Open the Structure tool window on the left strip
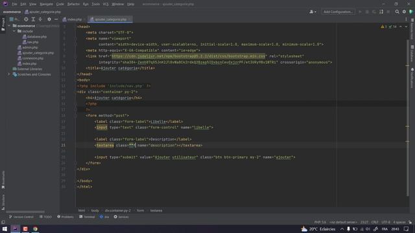 3,202
